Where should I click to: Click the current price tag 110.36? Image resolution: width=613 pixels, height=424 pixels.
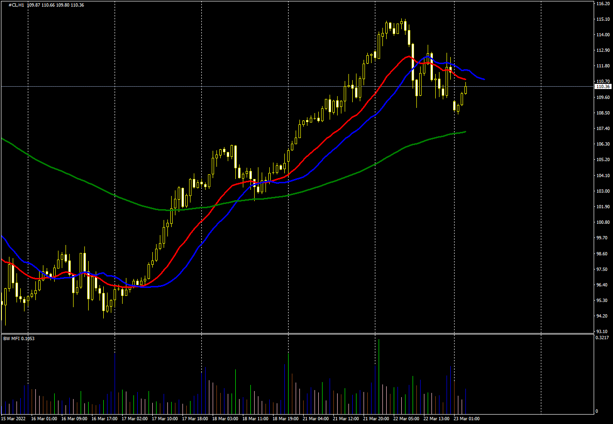603,87
